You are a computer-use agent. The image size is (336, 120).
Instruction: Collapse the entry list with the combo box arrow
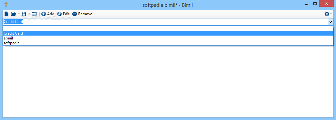click(x=331, y=22)
